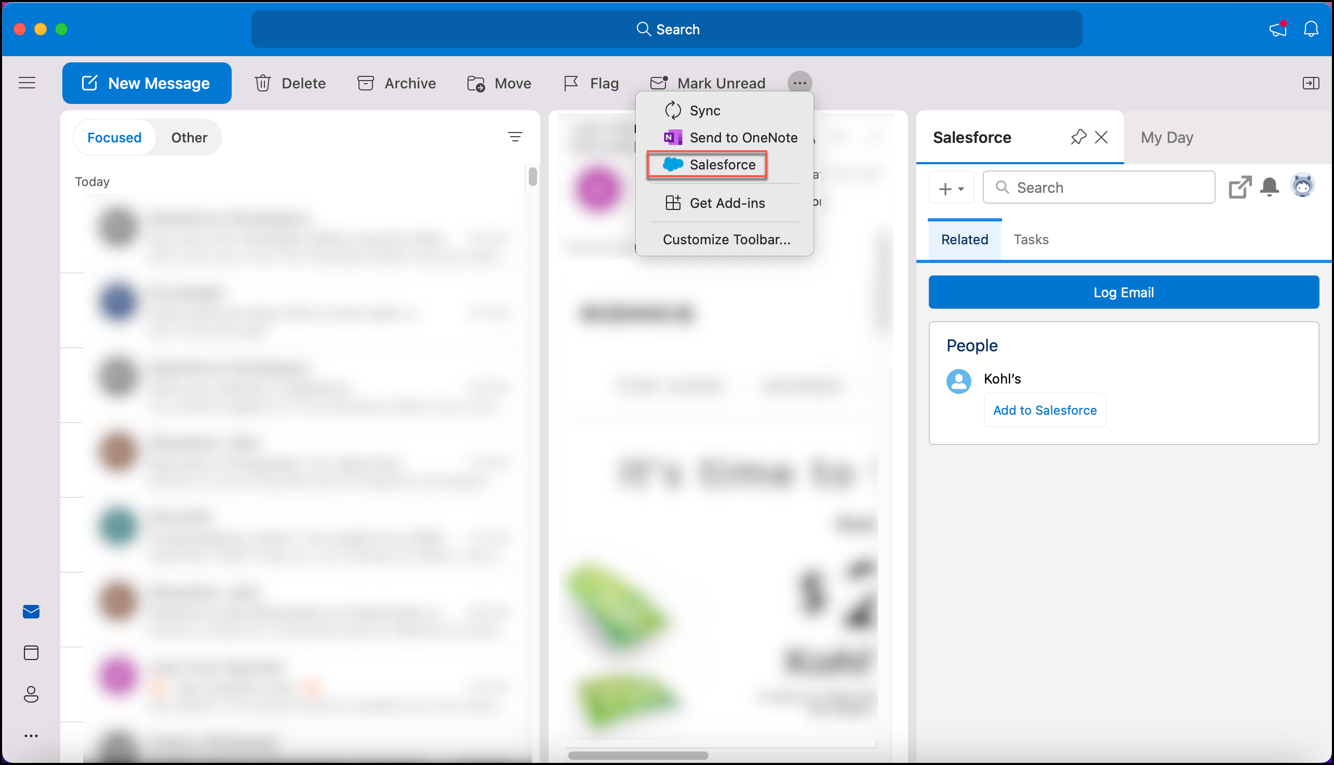Select Customize Toolbar… option

click(x=726, y=240)
